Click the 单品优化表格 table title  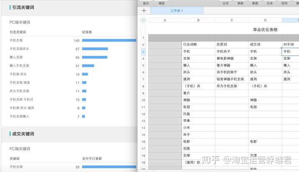click(x=265, y=30)
